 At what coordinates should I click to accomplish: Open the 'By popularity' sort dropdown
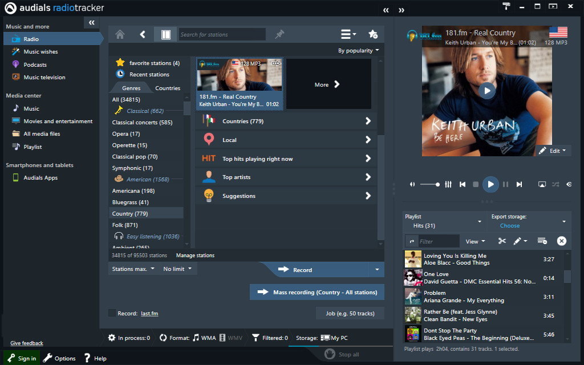358,51
